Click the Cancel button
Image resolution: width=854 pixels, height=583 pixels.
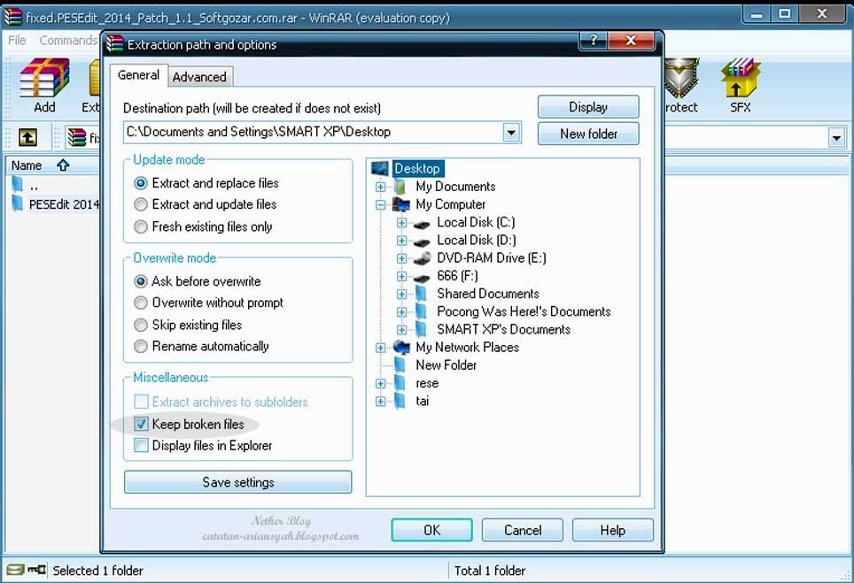[523, 530]
